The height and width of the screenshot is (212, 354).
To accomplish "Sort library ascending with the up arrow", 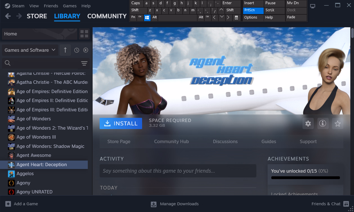I will tap(65, 50).
